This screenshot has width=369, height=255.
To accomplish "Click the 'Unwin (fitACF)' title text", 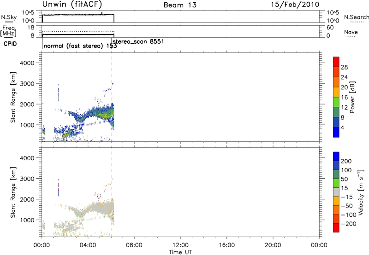I will [x=72, y=5].
